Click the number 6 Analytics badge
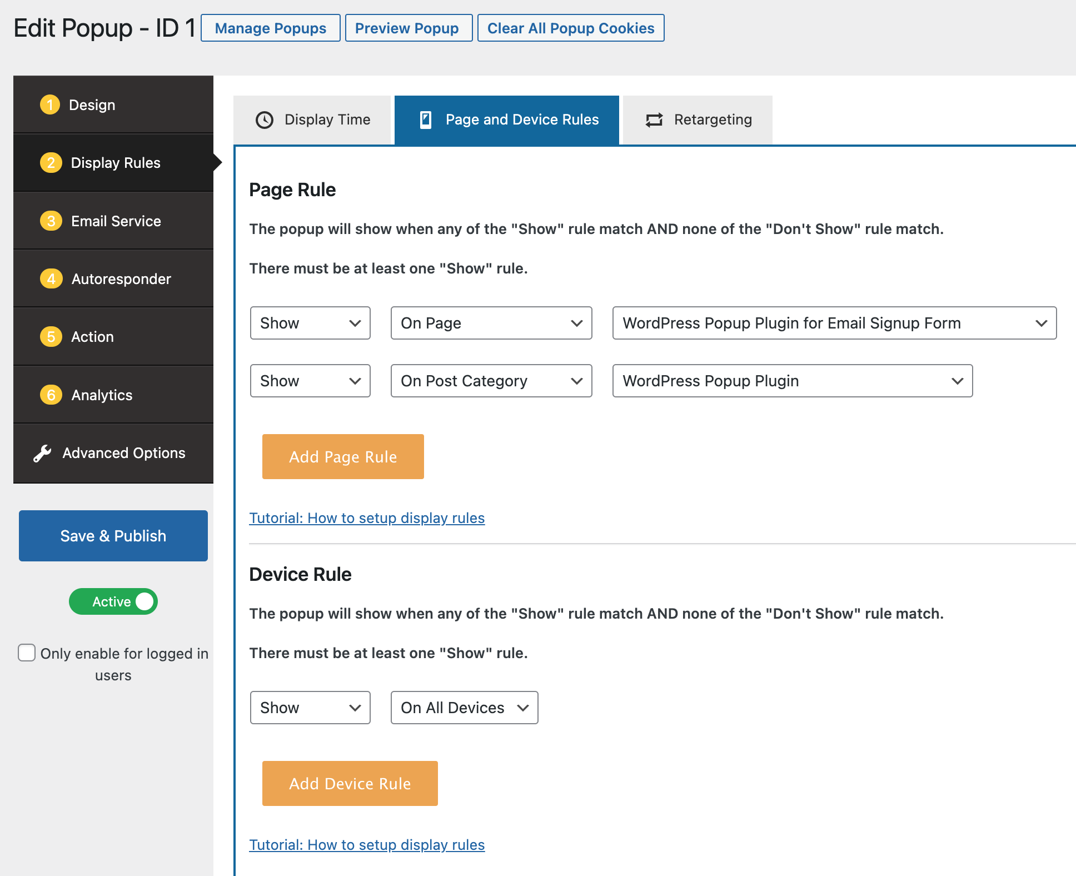Screen dimensions: 1076x876 51,395
